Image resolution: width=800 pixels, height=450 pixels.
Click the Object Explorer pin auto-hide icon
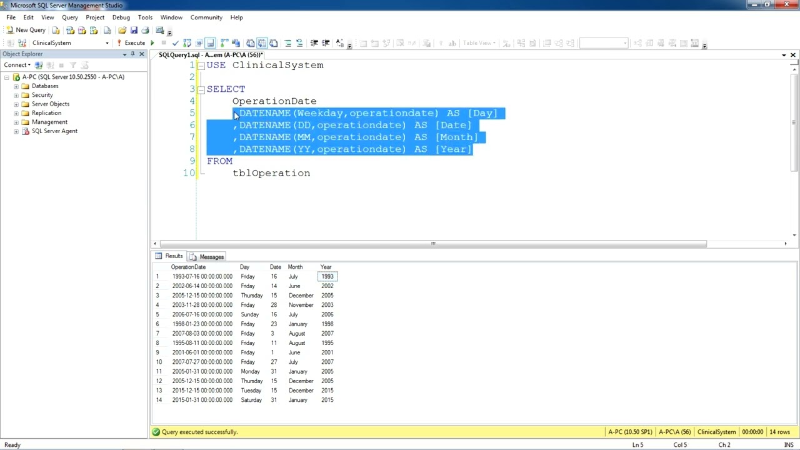tap(132, 54)
